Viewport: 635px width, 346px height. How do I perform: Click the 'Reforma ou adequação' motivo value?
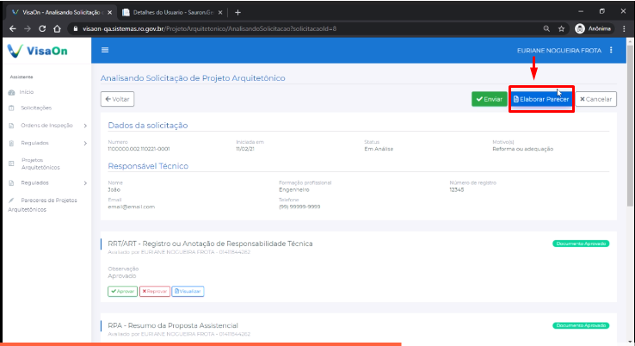click(522, 149)
